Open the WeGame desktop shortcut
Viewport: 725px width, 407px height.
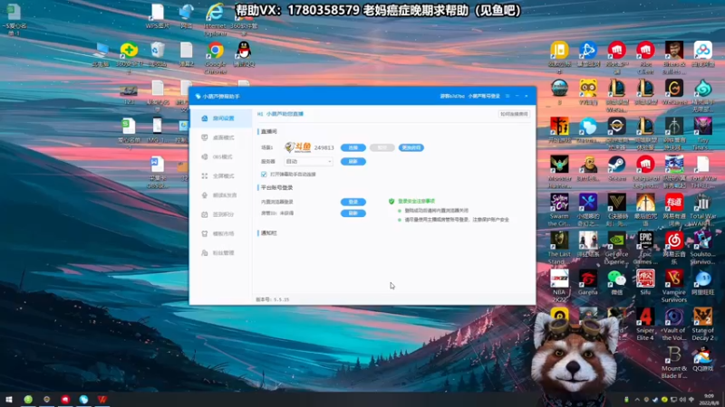coord(673,92)
